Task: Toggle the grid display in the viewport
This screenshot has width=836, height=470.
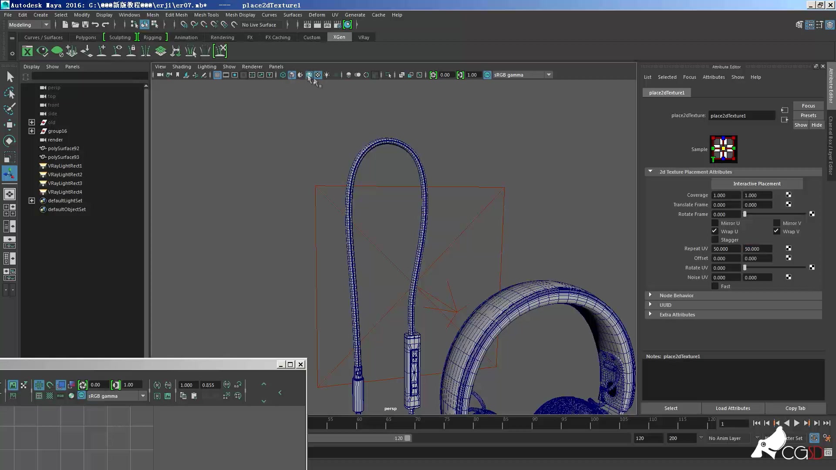Action: click(217, 75)
